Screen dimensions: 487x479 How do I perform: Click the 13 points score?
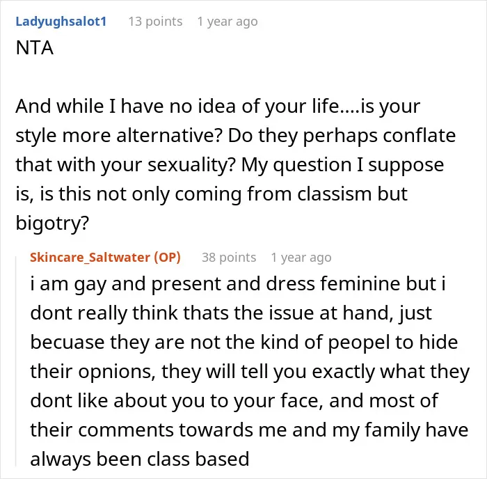[155, 22]
